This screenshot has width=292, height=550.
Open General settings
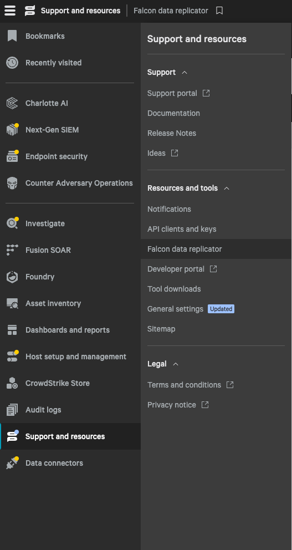click(175, 309)
